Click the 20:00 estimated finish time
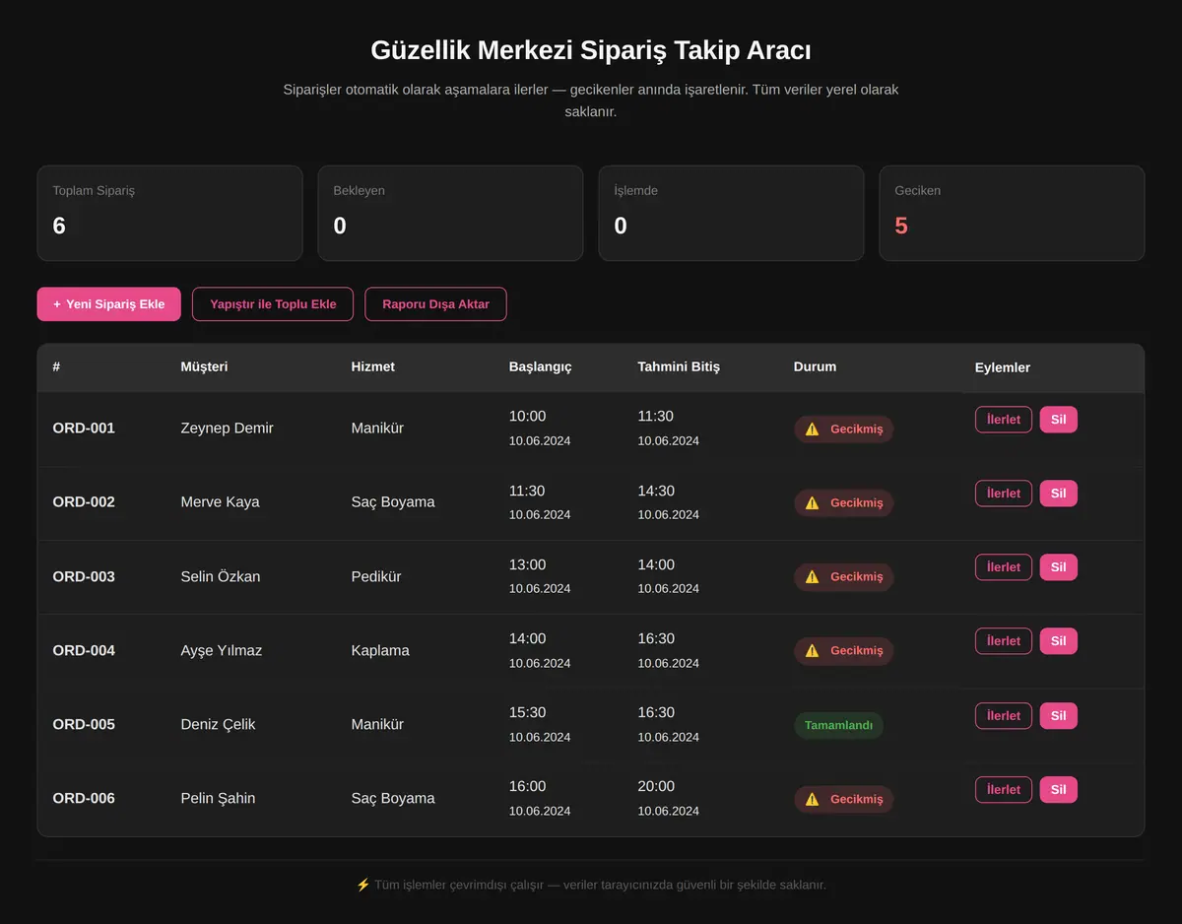Viewport: 1182px width, 924px height. tap(656, 786)
